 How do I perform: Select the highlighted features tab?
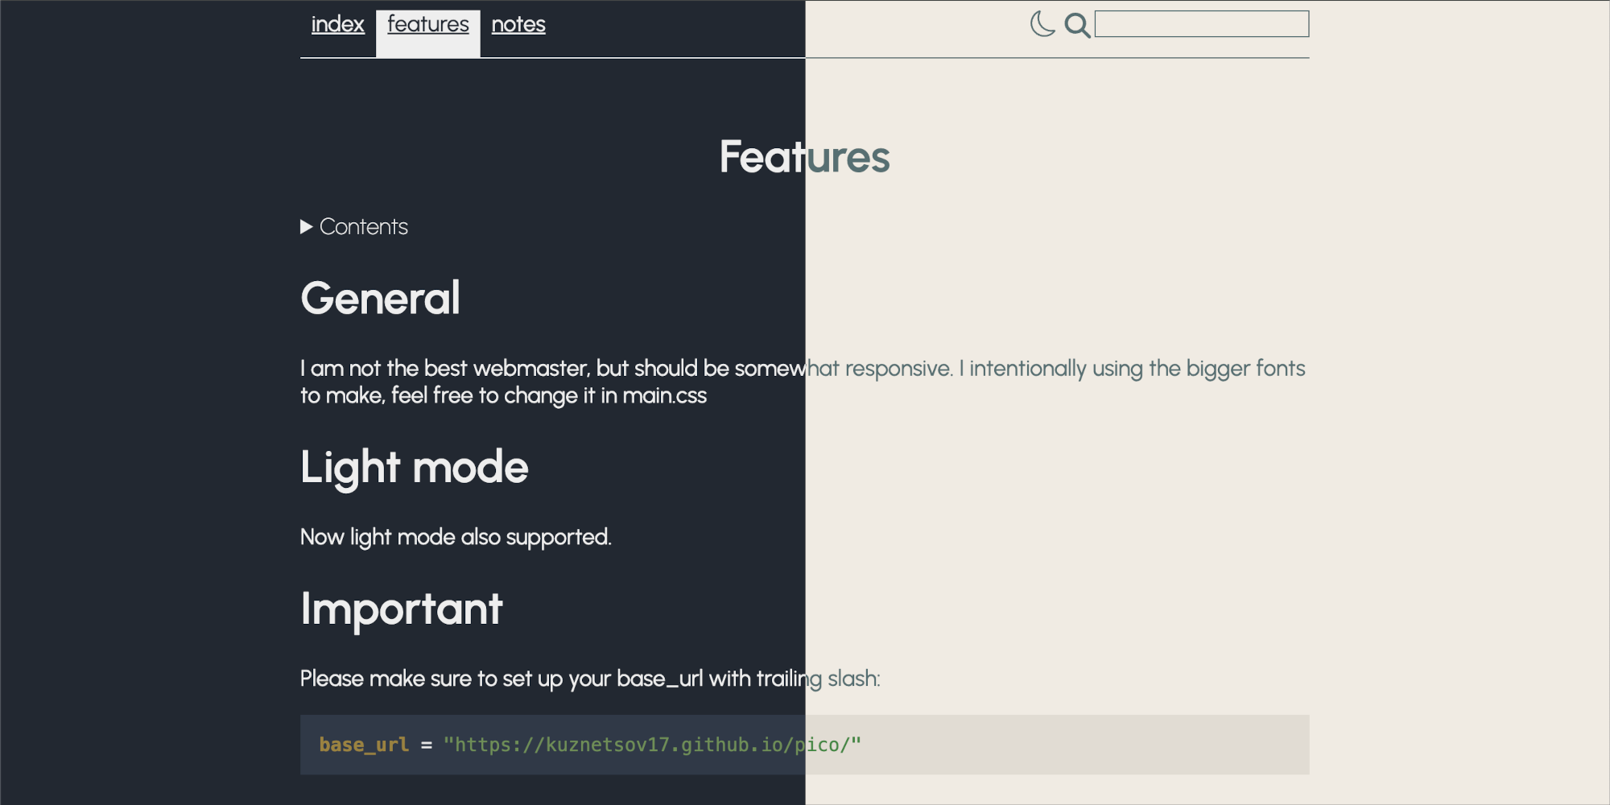[x=427, y=24]
